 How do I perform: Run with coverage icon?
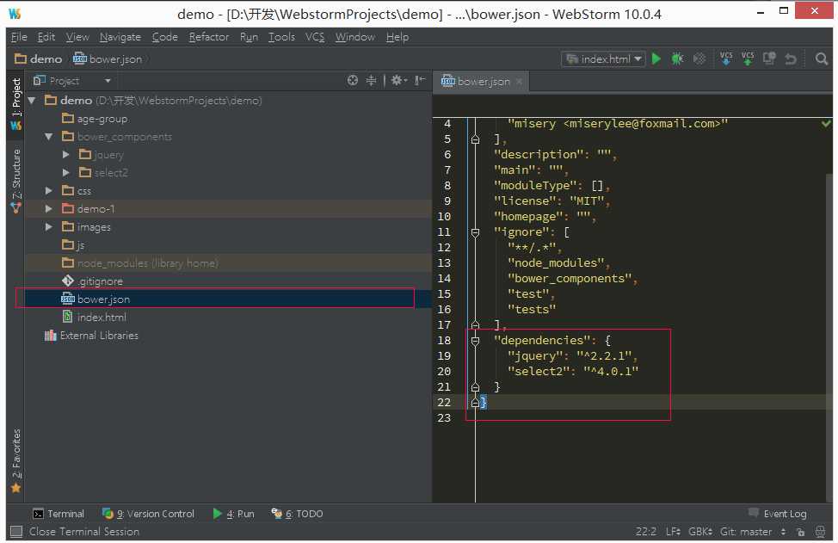tap(699, 59)
